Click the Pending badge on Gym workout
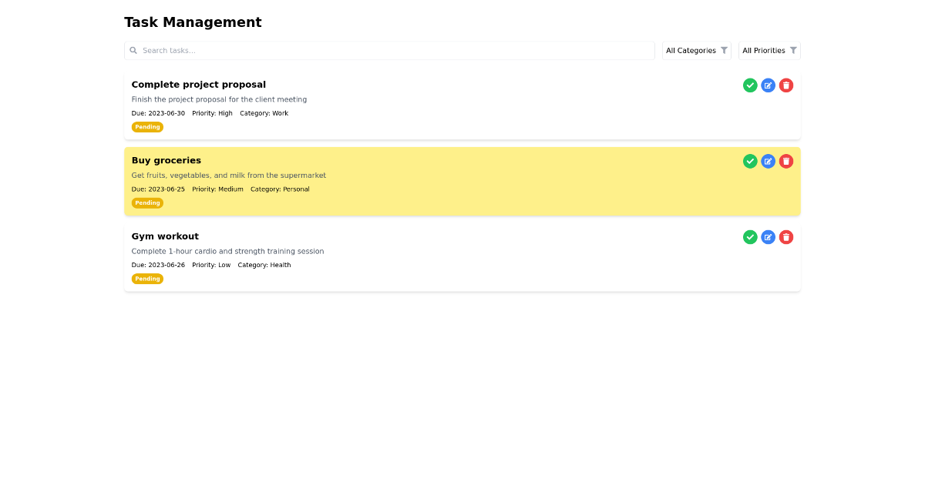This screenshot has height=485, width=925. (x=147, y=279)
